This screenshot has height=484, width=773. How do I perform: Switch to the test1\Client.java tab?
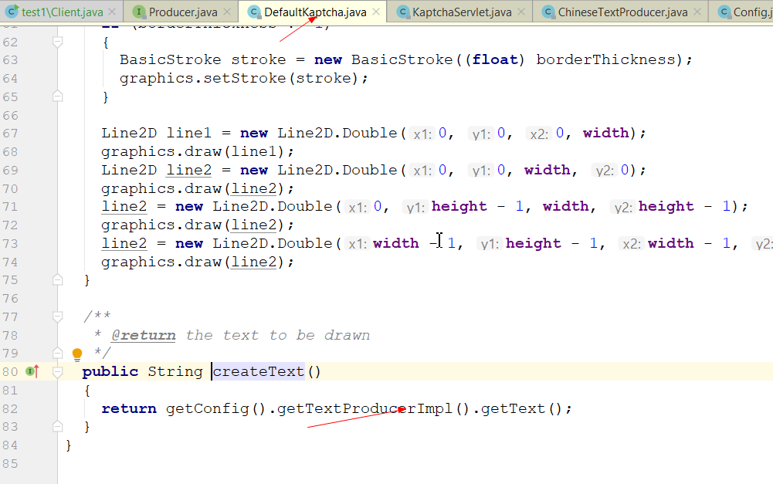[62, 12]
